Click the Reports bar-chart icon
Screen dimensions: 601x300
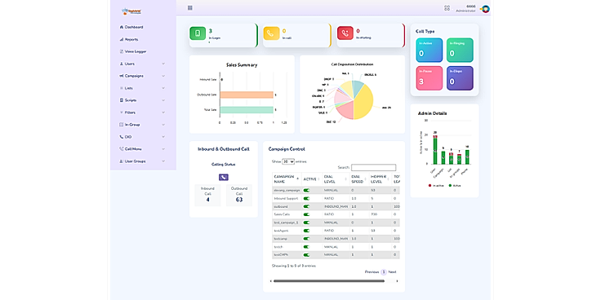(122, 39)
